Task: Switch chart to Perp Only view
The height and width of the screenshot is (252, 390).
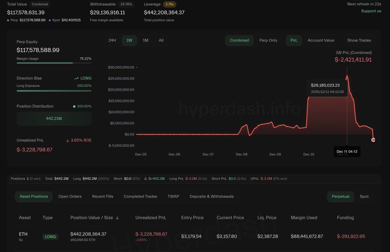Action: coord(268,40)
